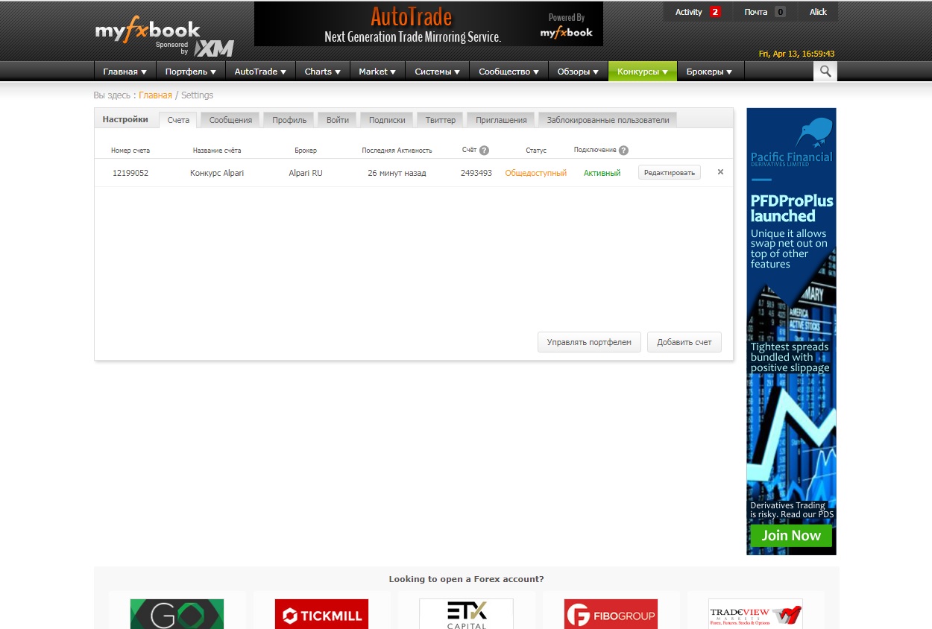932x629 pixels.
Task: Click account number 12199052
Action: coord(130,173)
